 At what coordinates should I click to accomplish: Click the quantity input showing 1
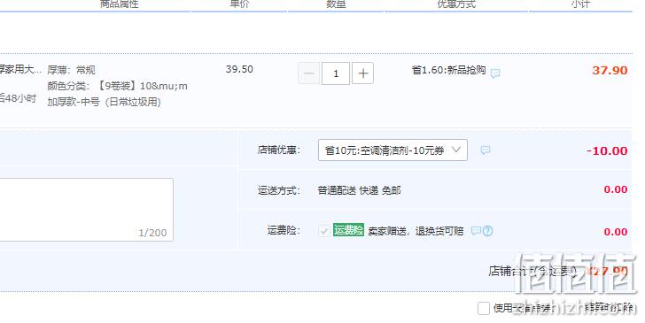coord(336,73)
